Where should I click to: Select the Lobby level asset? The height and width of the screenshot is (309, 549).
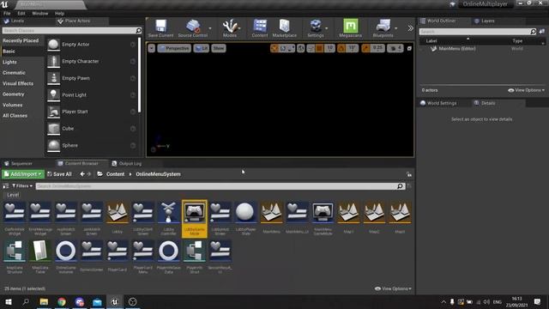(118, 217)
